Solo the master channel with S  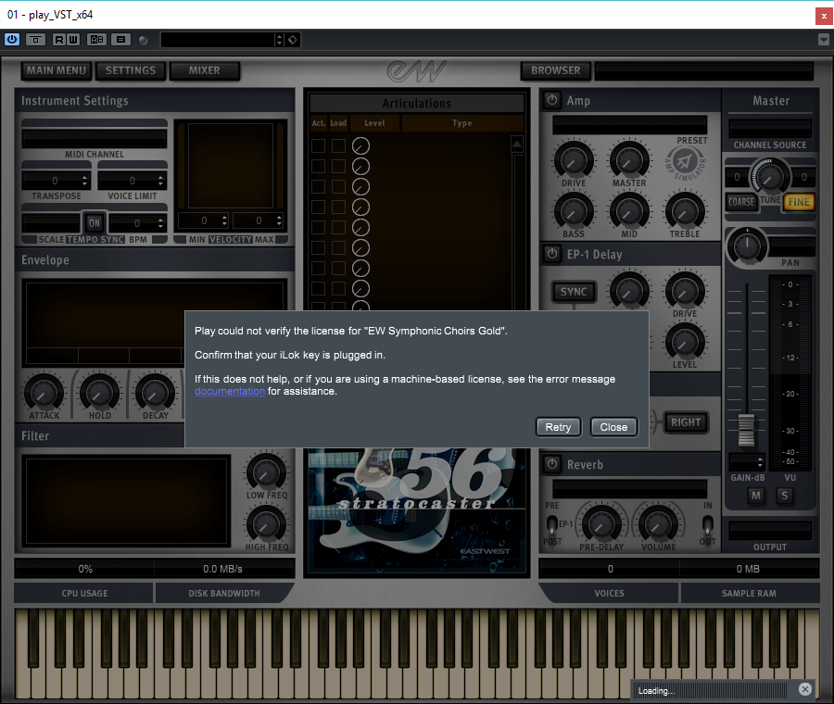[x=784, y=496]
